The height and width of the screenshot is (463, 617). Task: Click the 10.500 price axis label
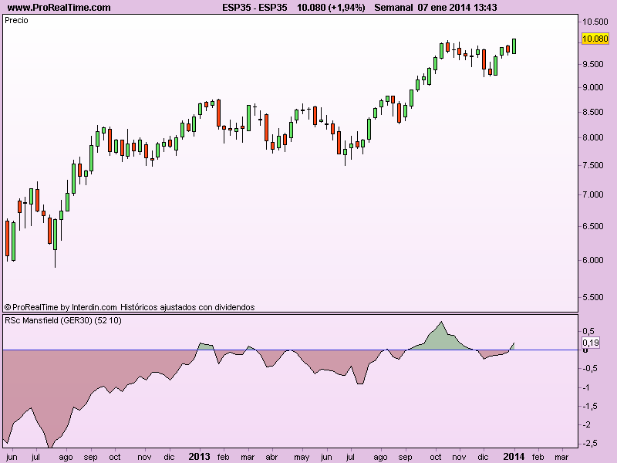(595, 22)
